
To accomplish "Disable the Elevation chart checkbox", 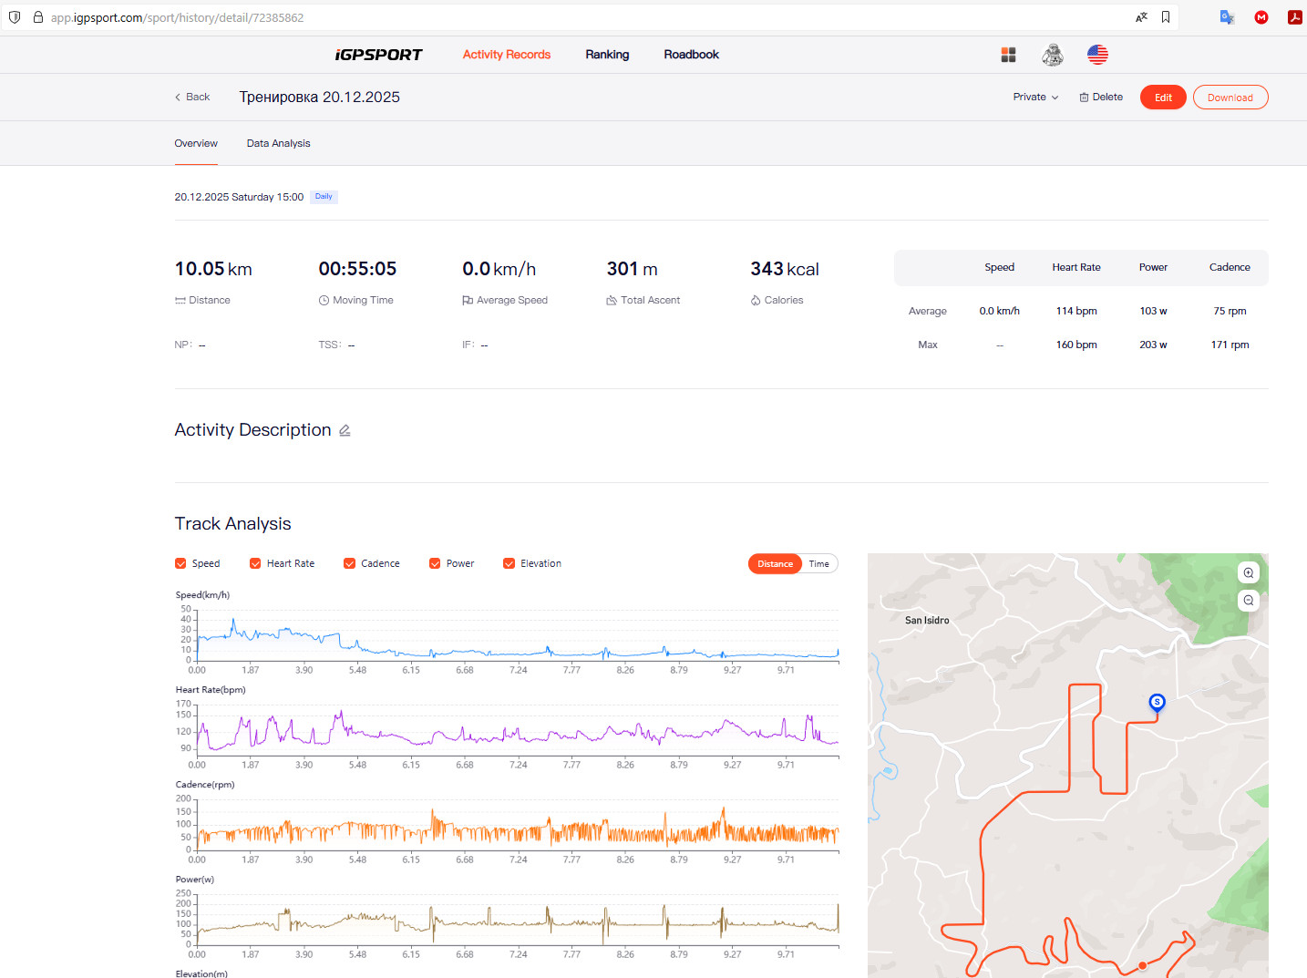I will [x=509, y=563].
